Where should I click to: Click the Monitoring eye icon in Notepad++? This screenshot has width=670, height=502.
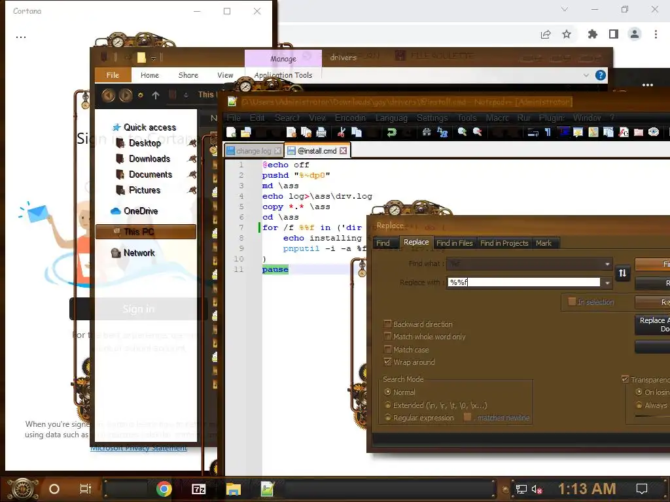point(654,132)
